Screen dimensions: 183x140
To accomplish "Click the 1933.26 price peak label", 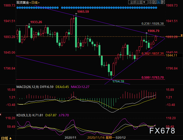I will pyautogui.click(x=36, y=22).
